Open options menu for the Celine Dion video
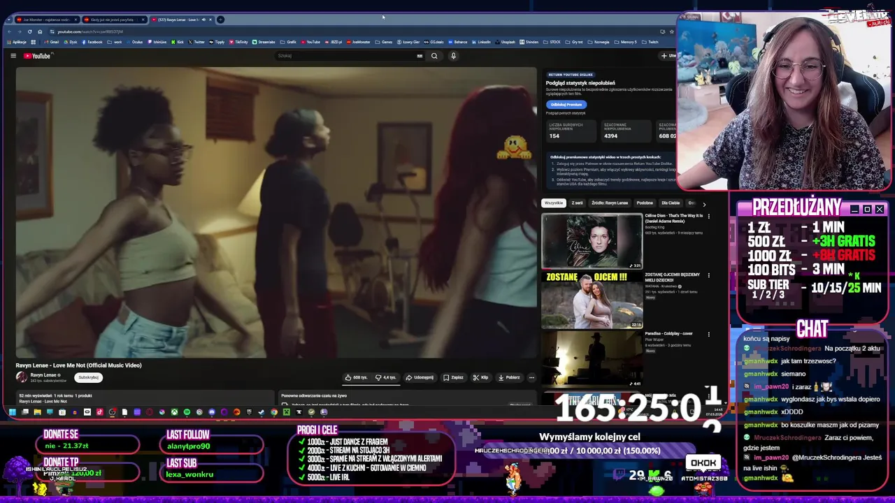The image size is (895, 503). pyautogui.click(x=708, y=217)
